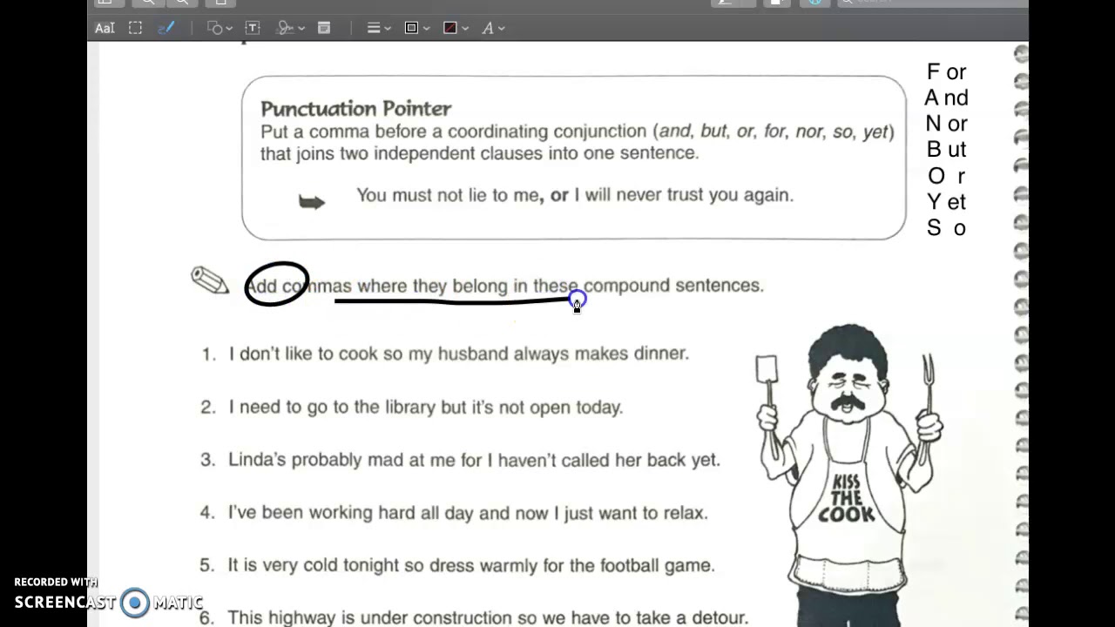The width and height of the screenshot is (1115, 627).
Task: Click the 'N or' text annotation
Action: pos(946,124)
